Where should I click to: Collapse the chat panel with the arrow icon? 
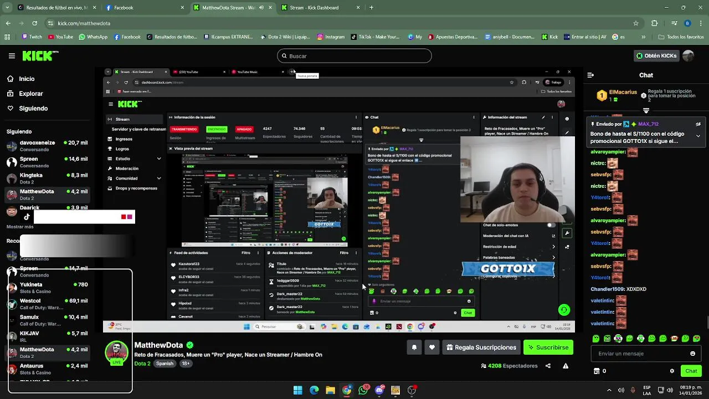(590, 75)
